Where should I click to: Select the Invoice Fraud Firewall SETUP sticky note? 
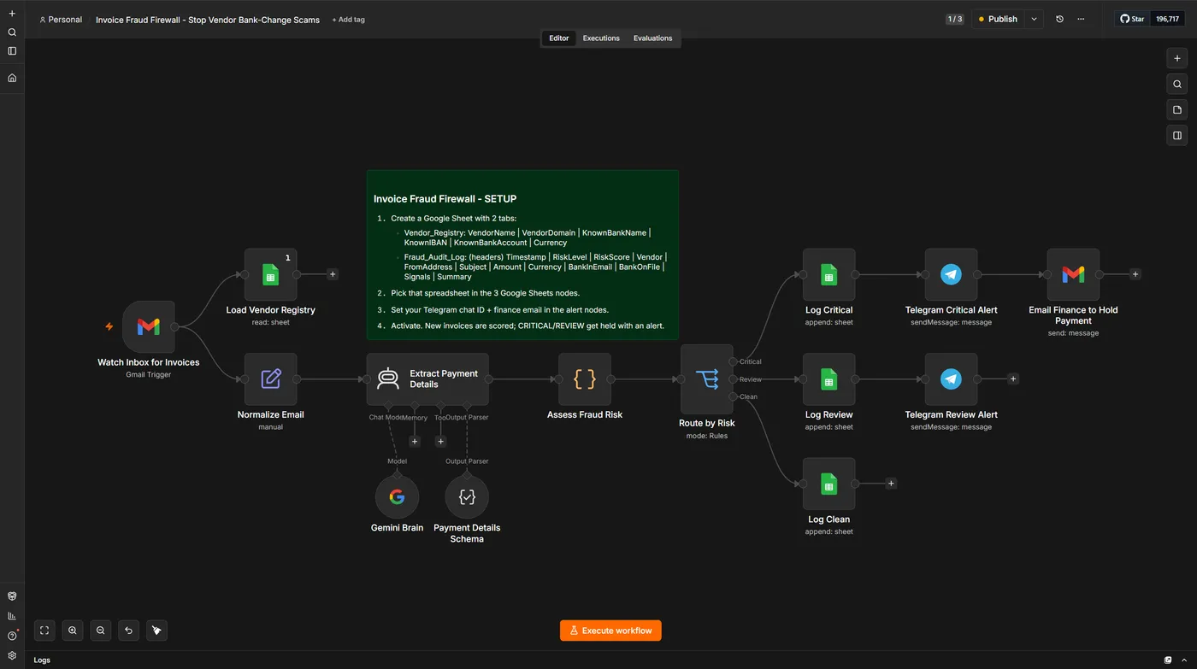pos(522,255)
